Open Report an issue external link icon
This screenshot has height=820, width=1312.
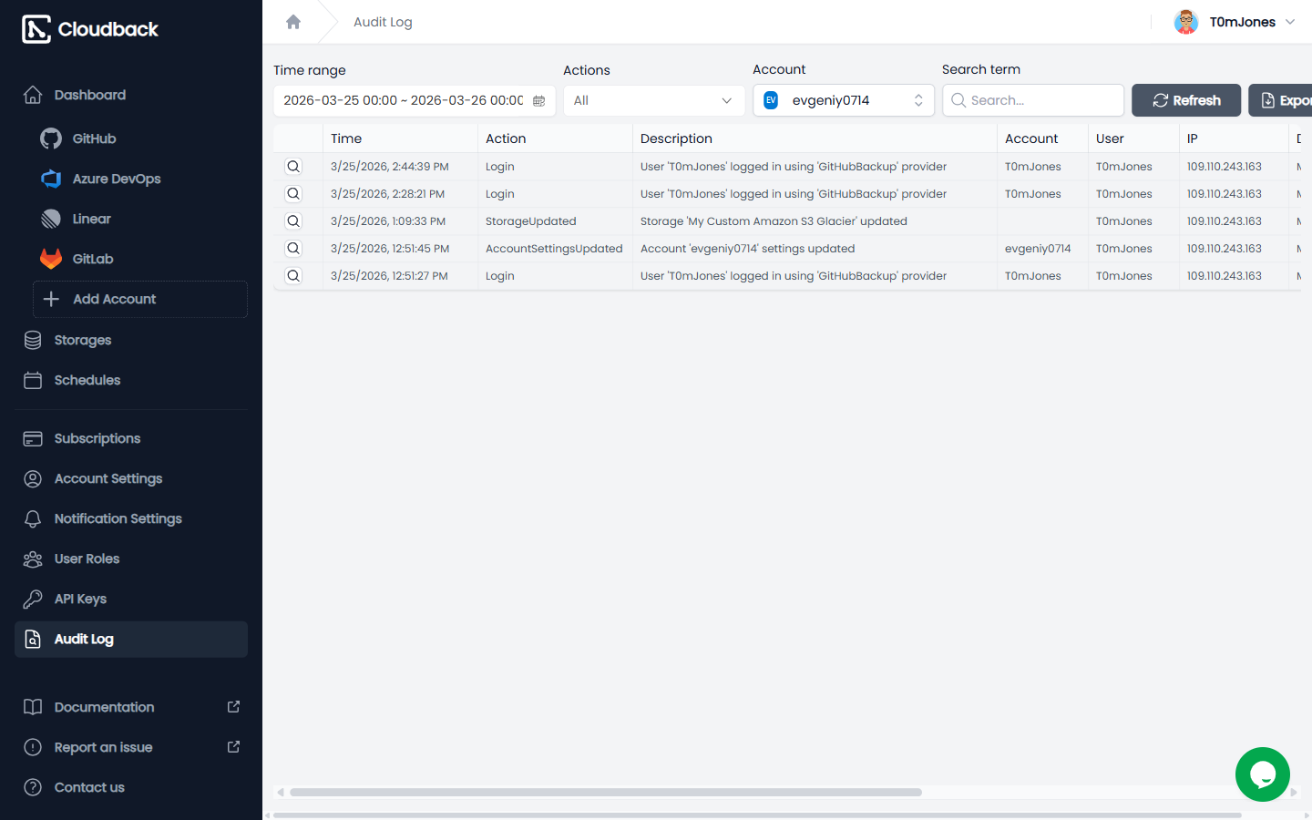click(233, 747)
